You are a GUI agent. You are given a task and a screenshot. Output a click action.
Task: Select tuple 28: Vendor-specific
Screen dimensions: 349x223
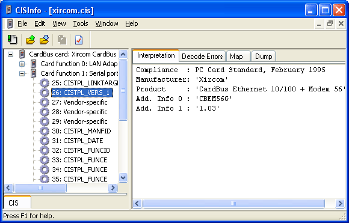79,112
